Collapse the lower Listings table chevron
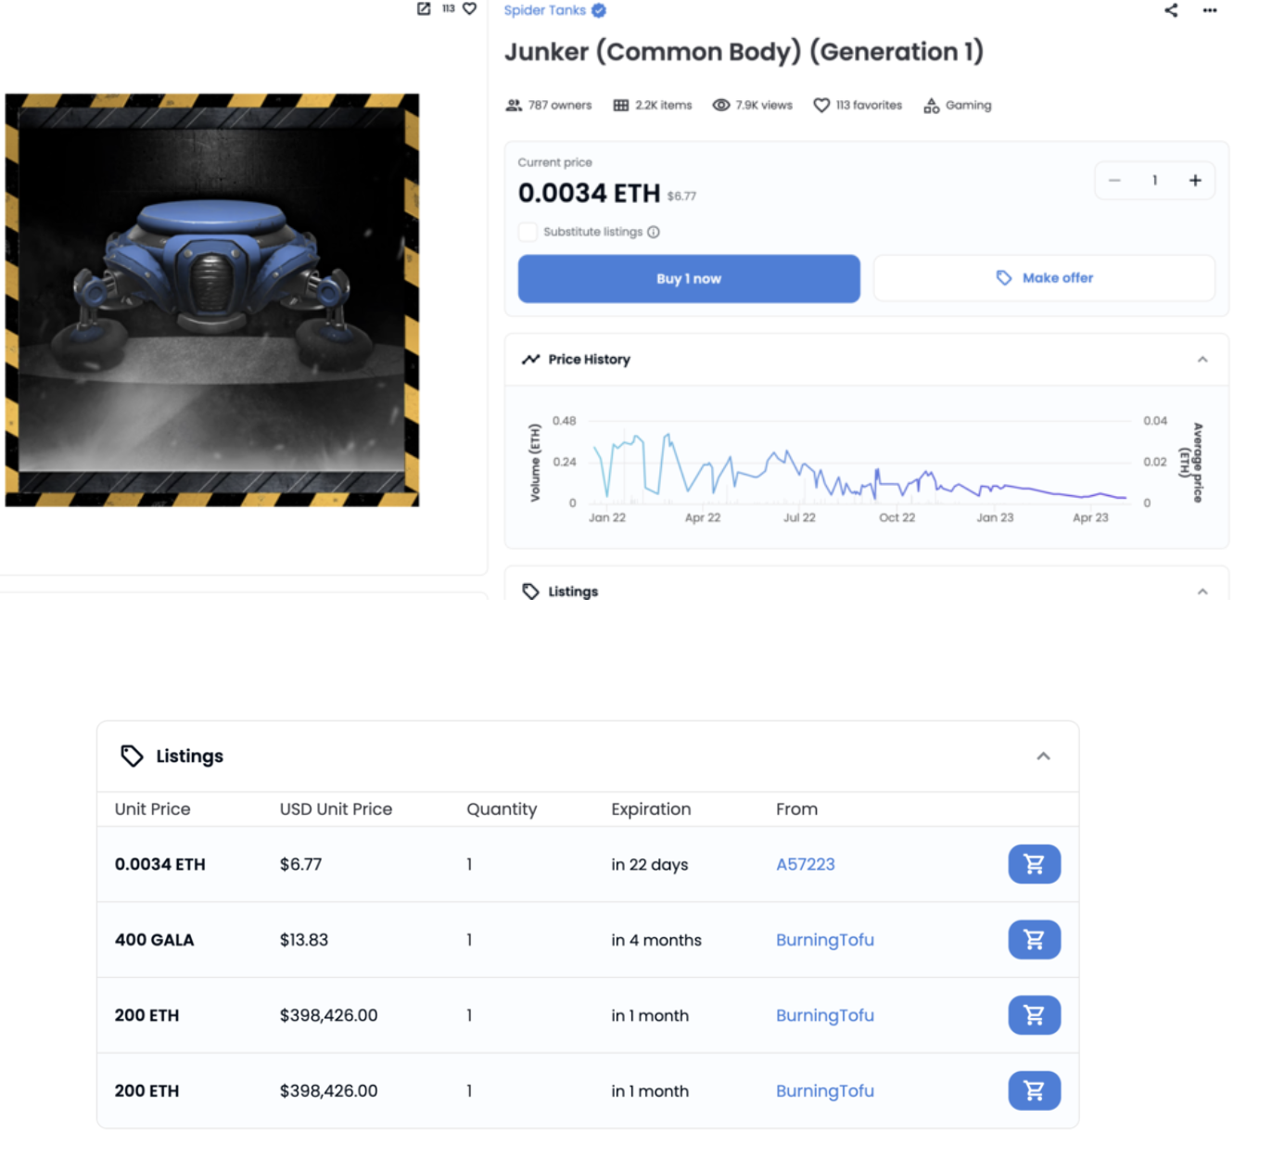 pyautogui.click(x=1043, y=757)
